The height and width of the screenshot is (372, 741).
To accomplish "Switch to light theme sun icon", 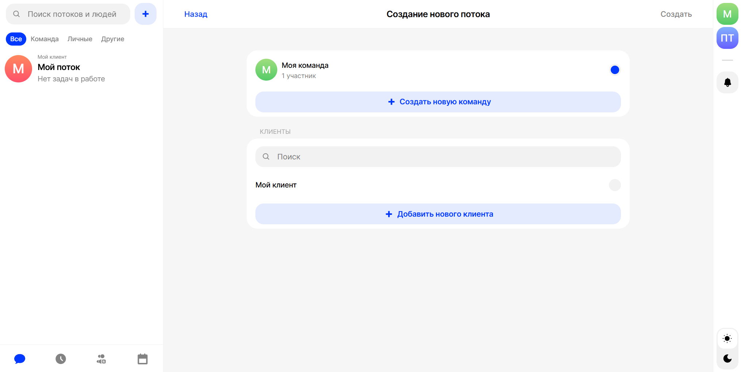I will click(727, 338).
